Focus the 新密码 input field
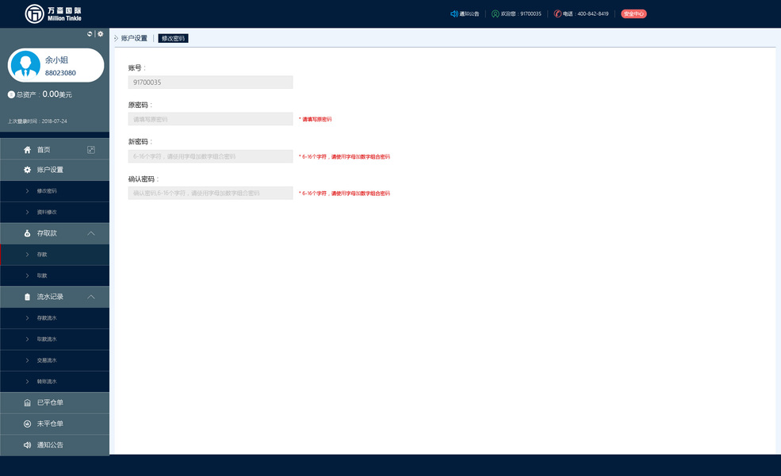The image size is (781, 476). point(210,156)
